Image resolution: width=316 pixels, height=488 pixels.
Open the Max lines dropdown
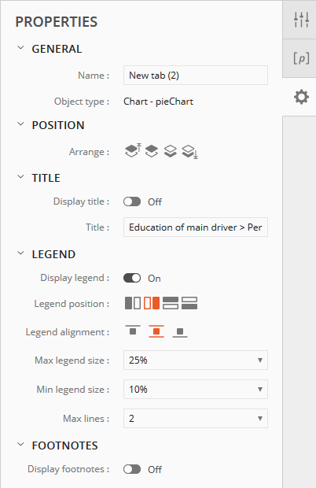[196, 418]
